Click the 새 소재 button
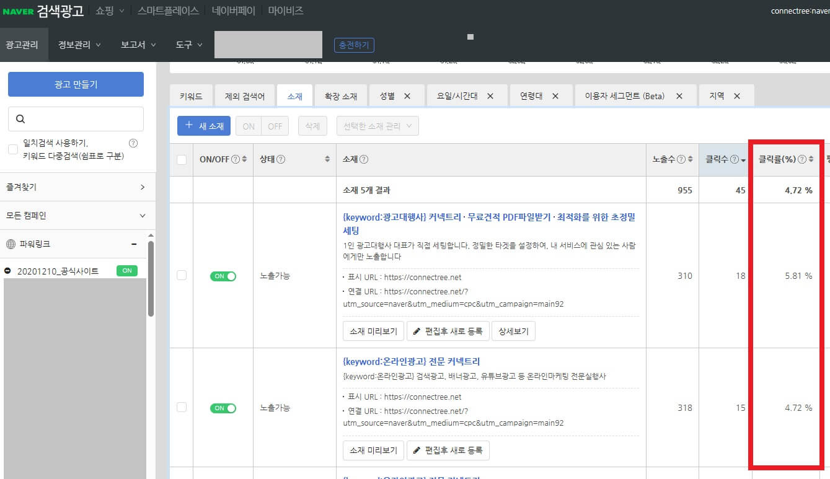The width and height of the screenshot is (830, 479). coord(204,126)
